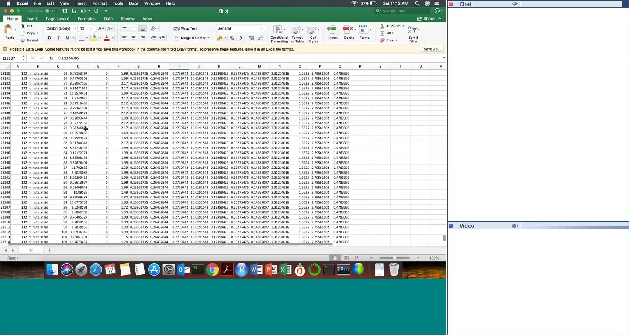Click the insert function fx icon

coord(51,58)
